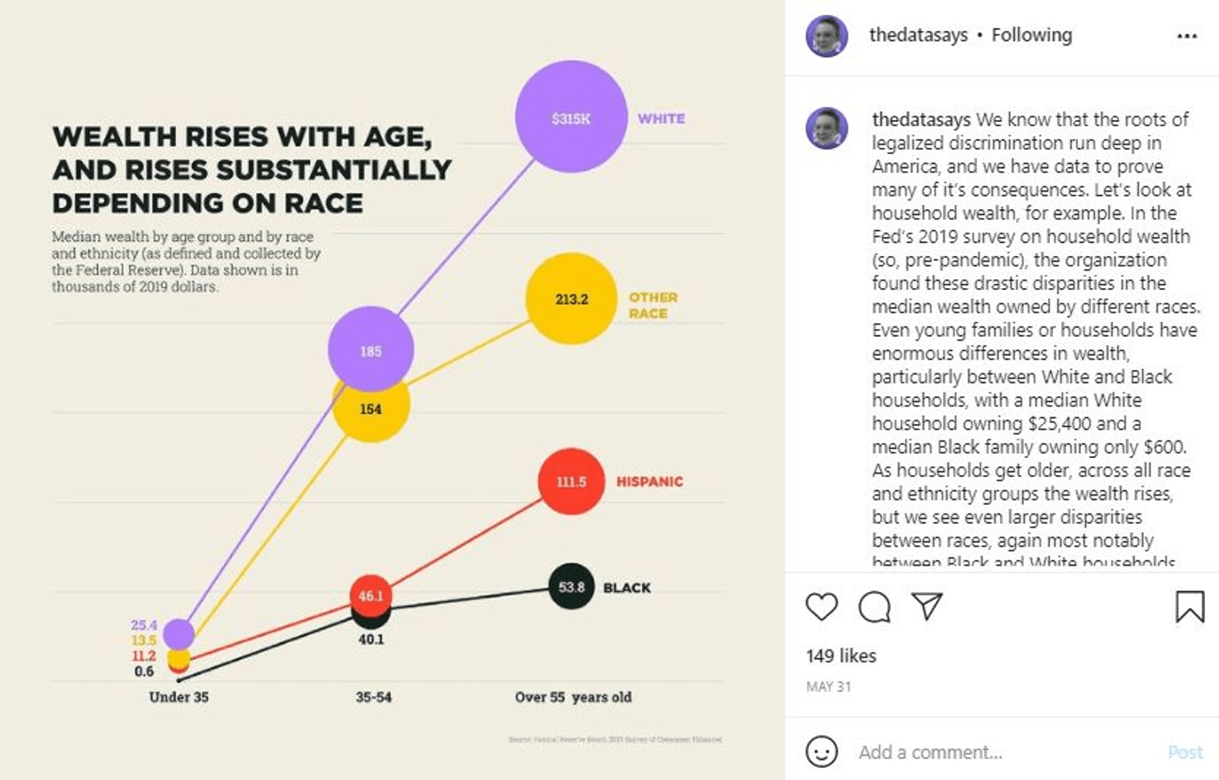Open the emoji picker smiley icon
Viewport: 1219px width, 780px height.
coord(822,751)
